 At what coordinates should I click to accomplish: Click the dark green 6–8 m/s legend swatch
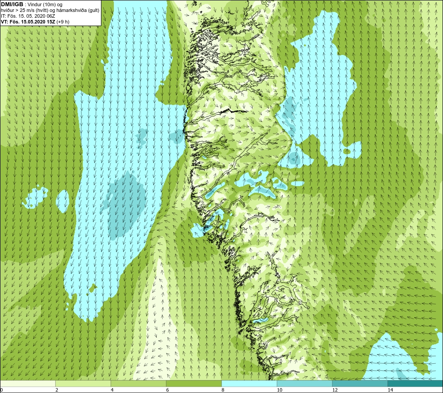pos(194,383)
